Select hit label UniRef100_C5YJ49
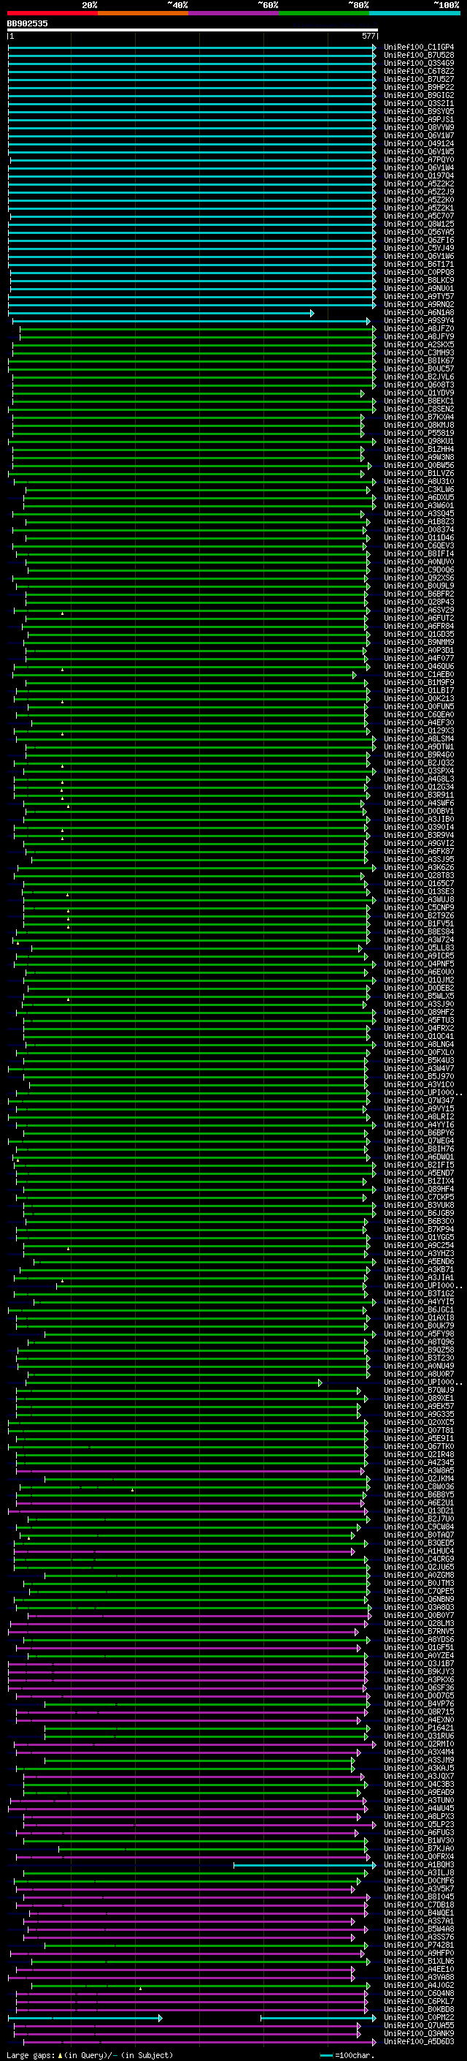 click(x=418, y=248)
